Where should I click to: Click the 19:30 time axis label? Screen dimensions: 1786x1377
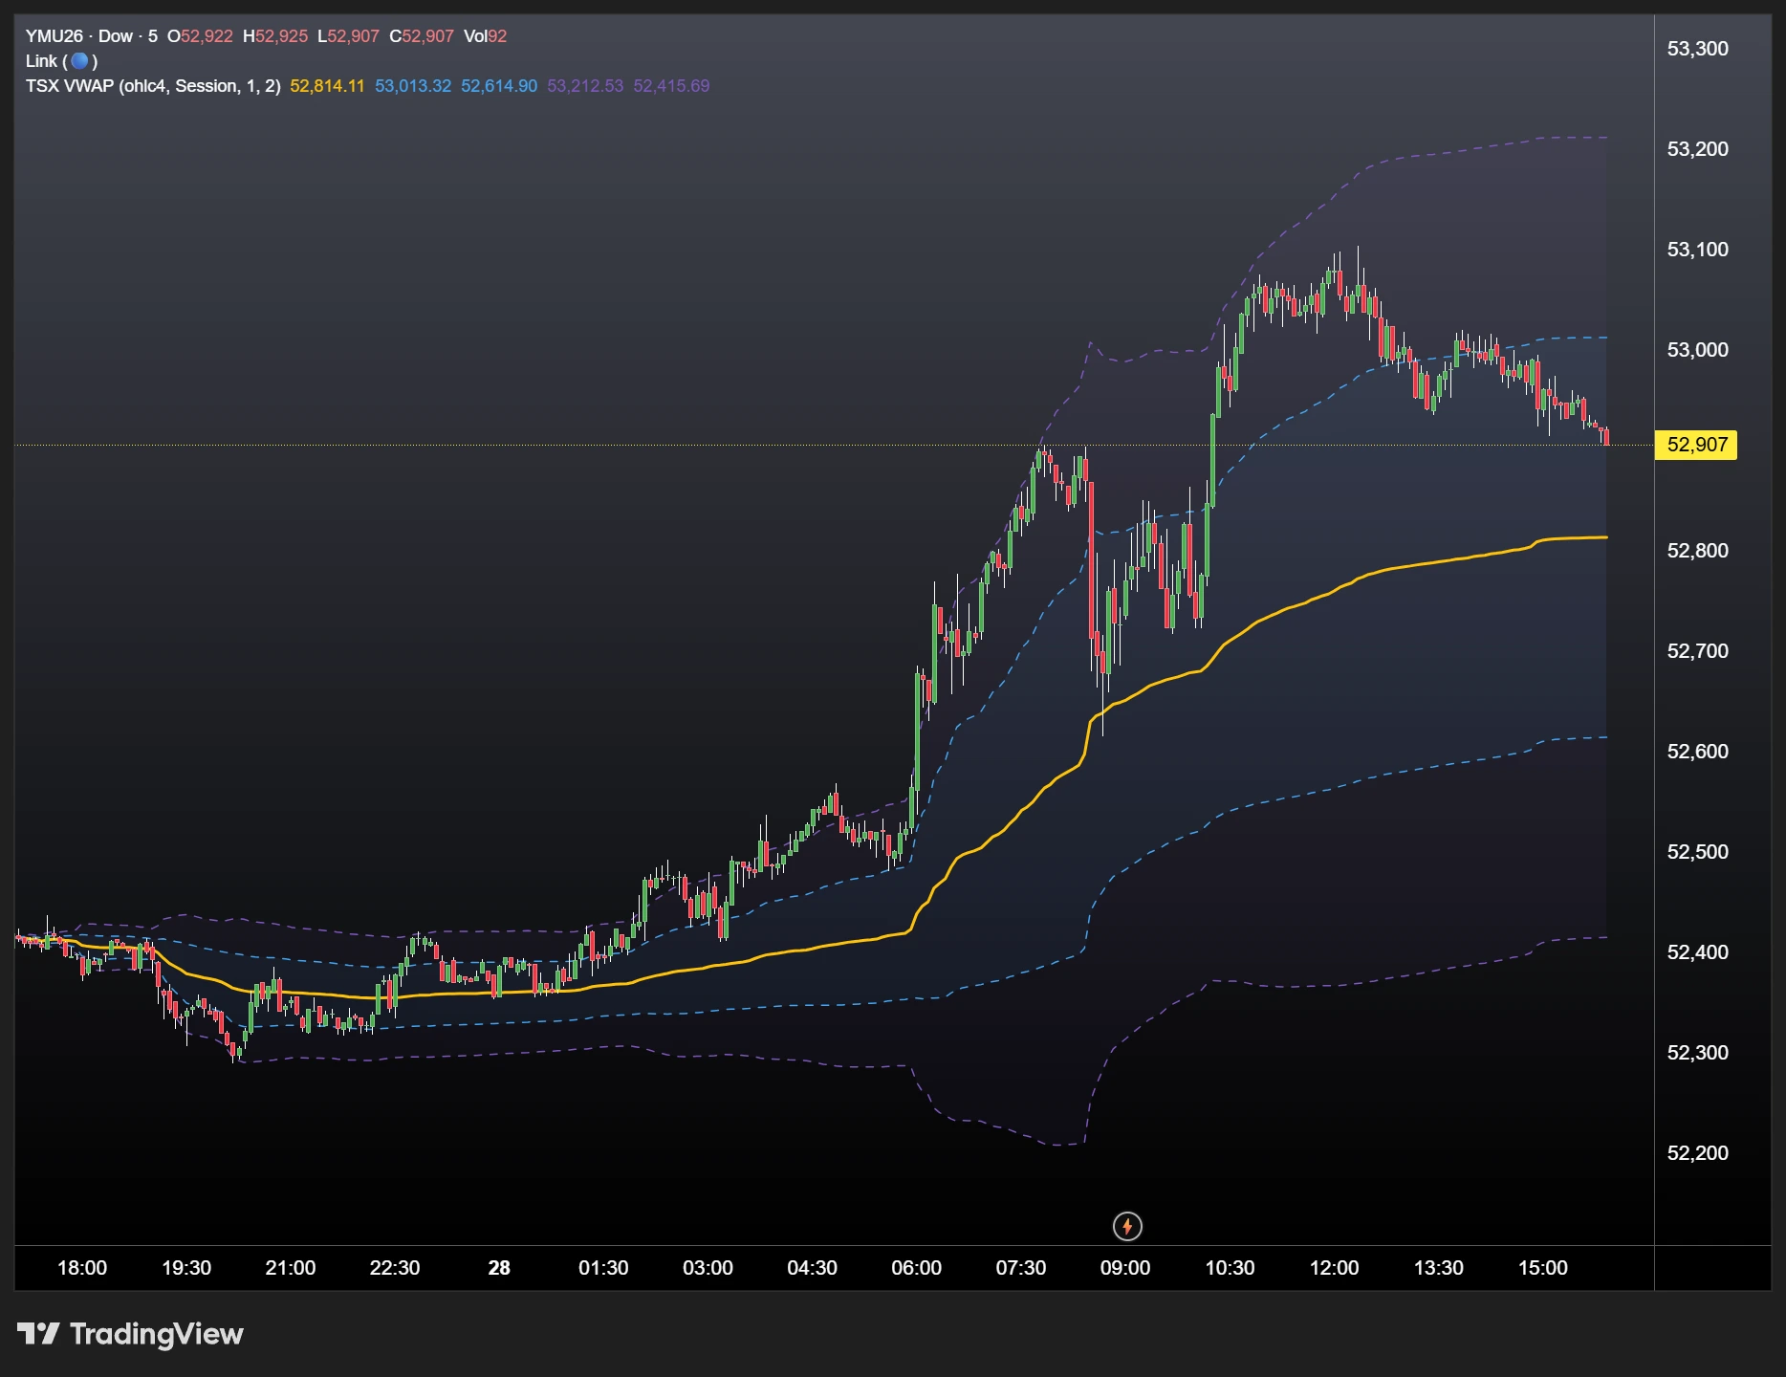pos(186,1268)
